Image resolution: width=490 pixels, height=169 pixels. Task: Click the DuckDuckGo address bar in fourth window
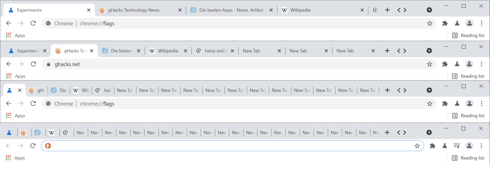(233, 146)
